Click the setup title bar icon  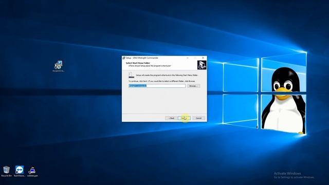pos(124,58)
